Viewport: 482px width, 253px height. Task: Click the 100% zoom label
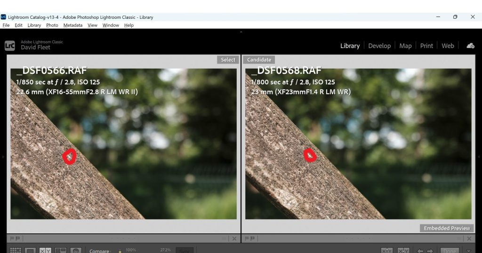coord(131,250)
